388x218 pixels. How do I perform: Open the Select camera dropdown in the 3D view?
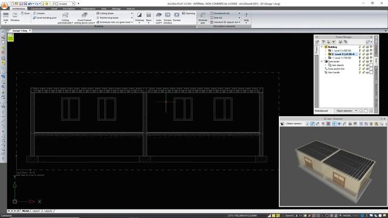(293, 124)
